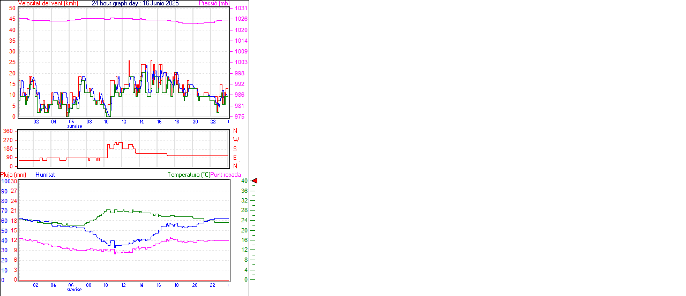Click the sunrise marker under bottom graph
The height and width of the screenshot is (296, 686).
coord(74,290)
